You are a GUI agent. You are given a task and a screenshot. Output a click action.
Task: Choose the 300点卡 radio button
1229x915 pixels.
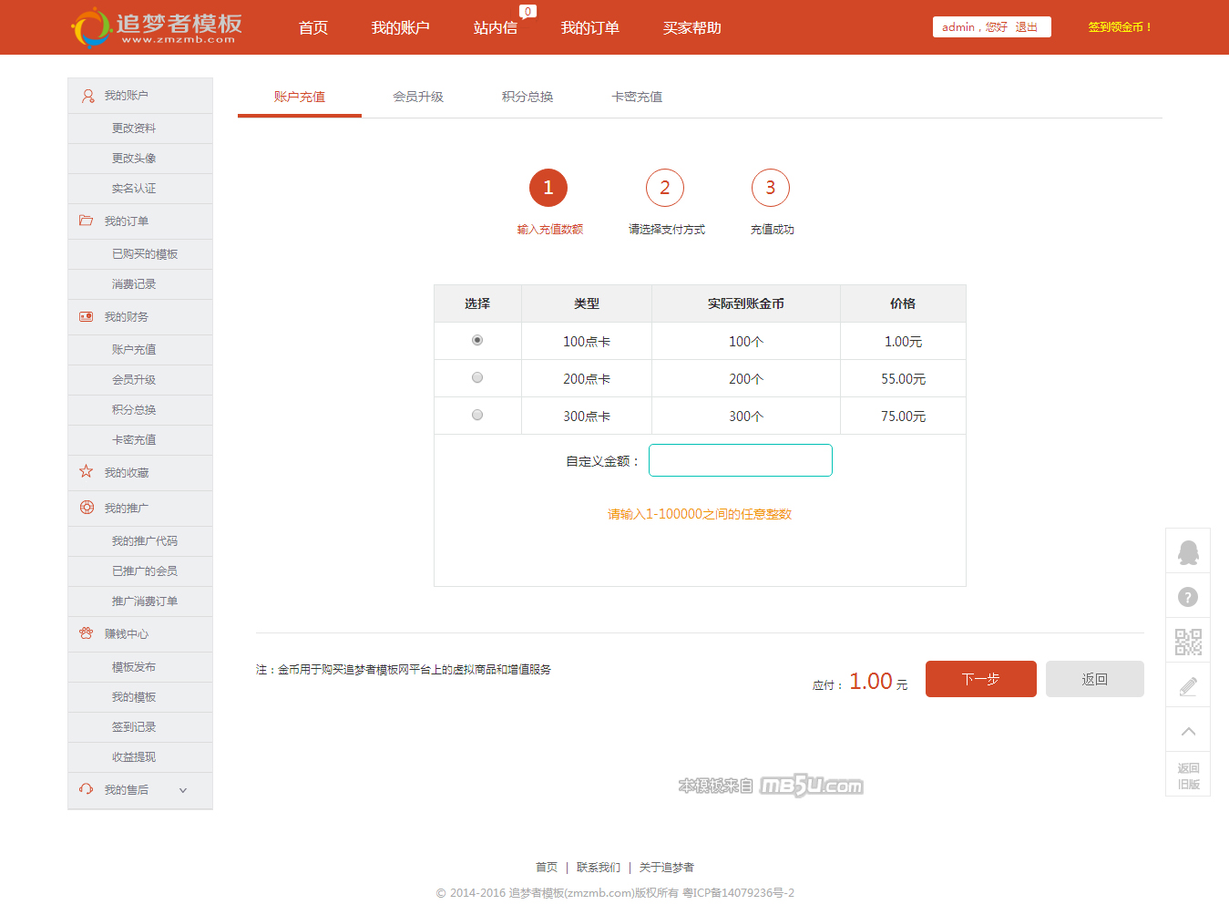click(477, 415)
